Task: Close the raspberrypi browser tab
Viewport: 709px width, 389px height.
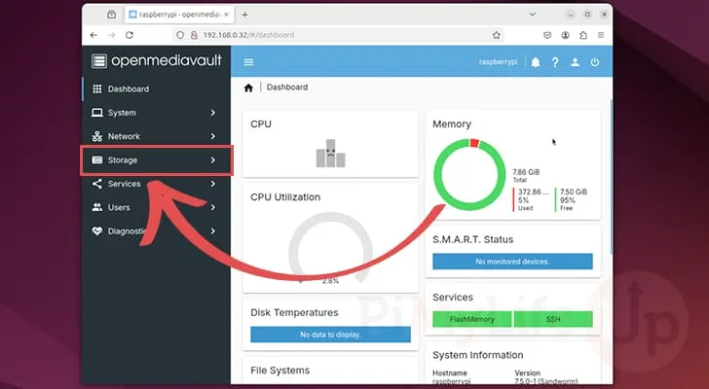Action: point(227,15)
